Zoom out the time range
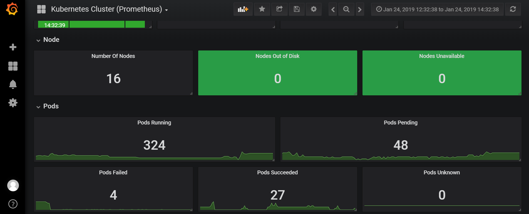This screenshot has height=214, width=529. (x=346, y=9)
